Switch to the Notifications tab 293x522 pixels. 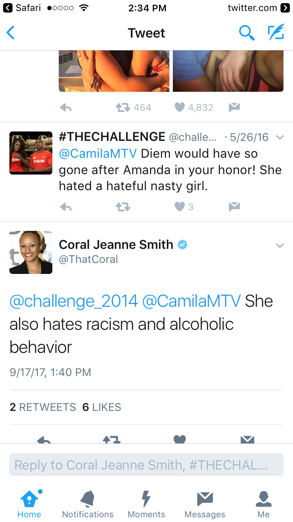pyautogui.click(x=88, y=504)
